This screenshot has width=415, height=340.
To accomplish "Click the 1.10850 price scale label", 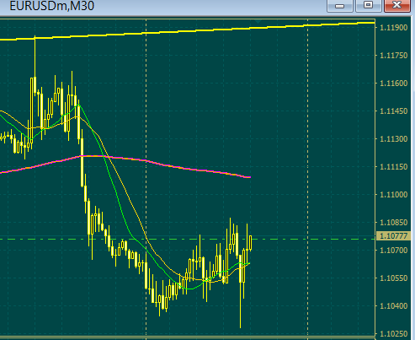I will point(393,223).
